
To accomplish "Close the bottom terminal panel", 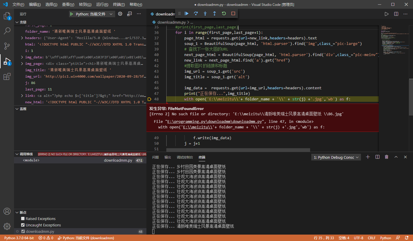I will click(405, 157).
